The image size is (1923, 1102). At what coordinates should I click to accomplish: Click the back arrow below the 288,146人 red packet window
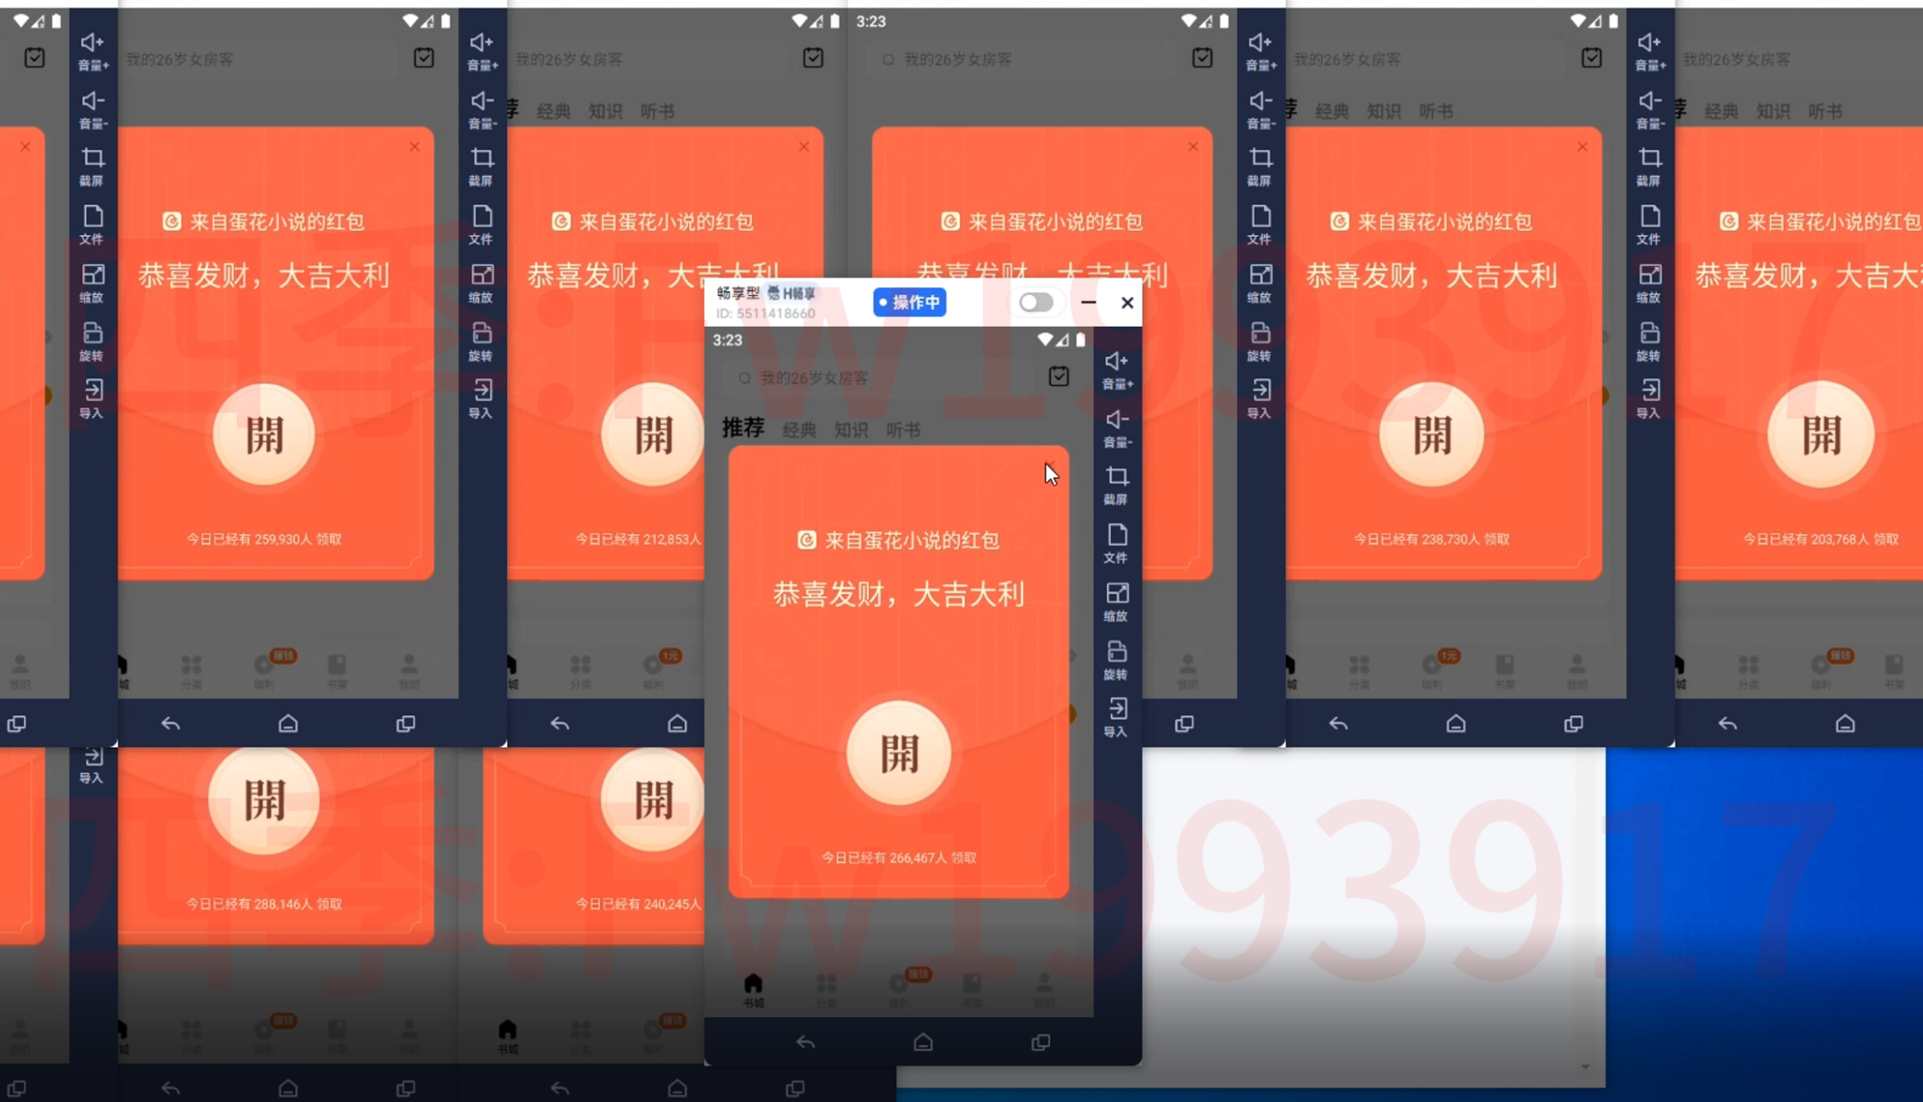(170, 1088)
